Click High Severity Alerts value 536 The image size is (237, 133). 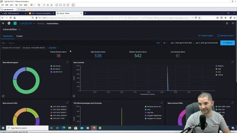click(98, 56)
